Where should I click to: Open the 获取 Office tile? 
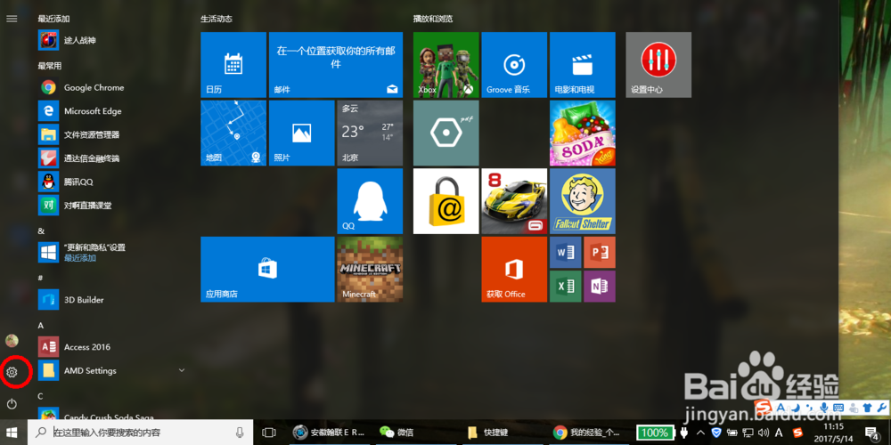514,269
